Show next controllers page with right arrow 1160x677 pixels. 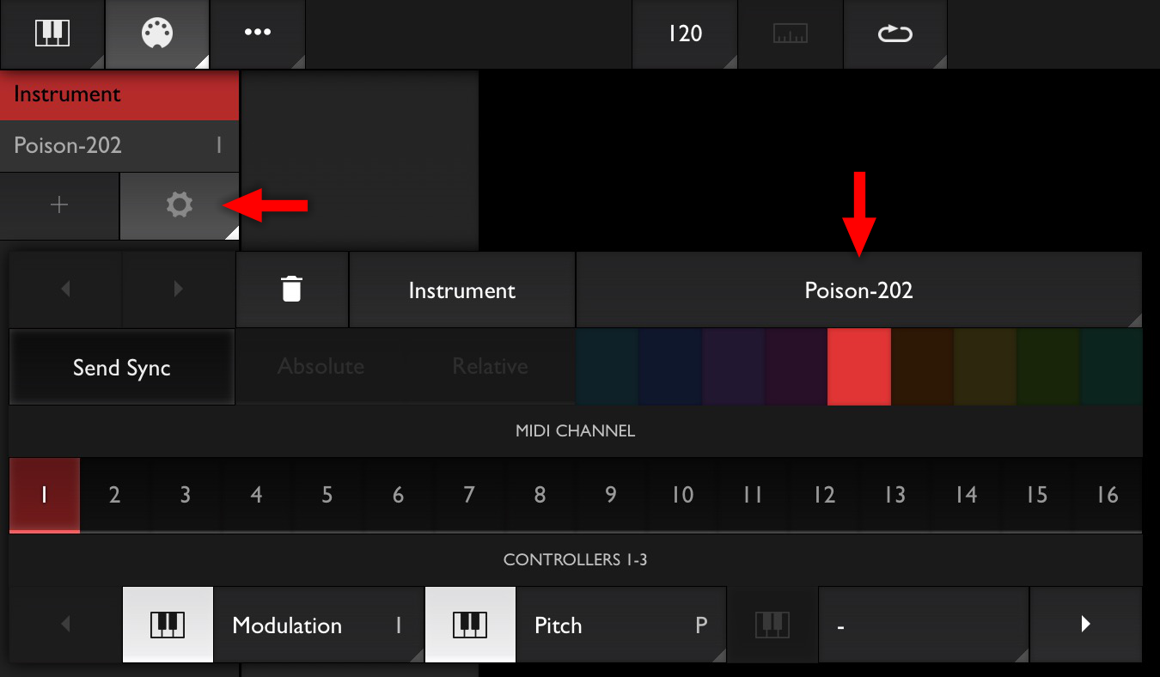(x=1086, y=625)
